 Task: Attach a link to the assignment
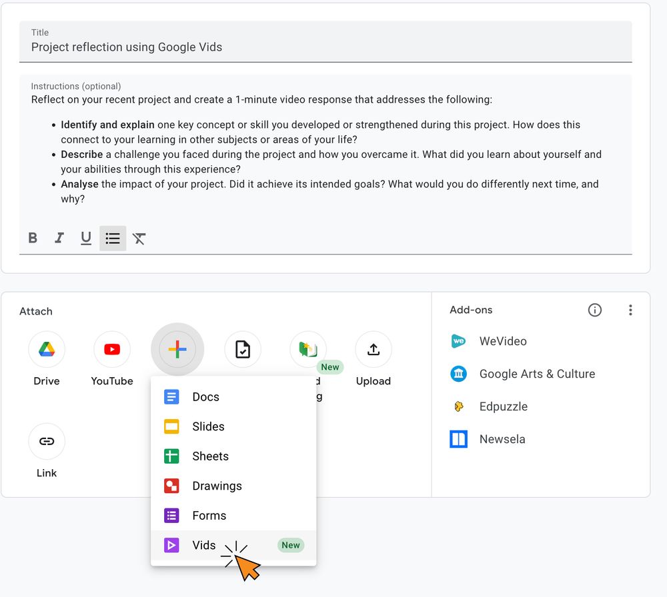click(x=47, y=441)
